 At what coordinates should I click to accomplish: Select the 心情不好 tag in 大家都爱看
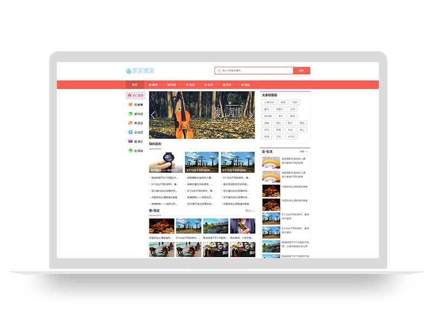tap(268, 102)
